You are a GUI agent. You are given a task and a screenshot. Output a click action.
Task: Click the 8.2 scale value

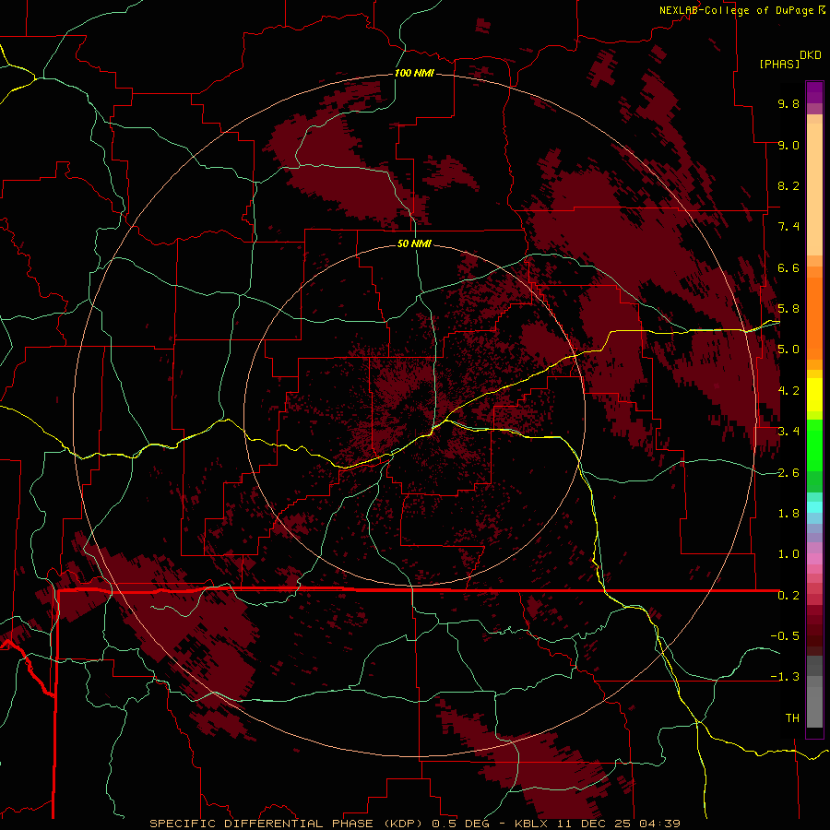pyautogui.click(x=788, y=185)
